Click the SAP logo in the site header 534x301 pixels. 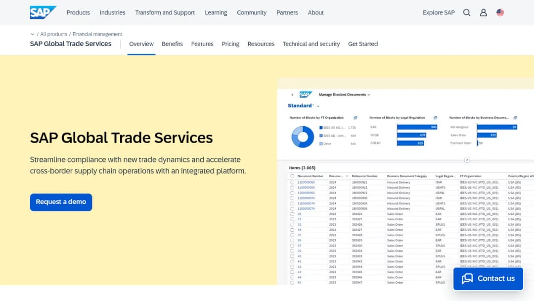pyautogui.click(x=43, y=12)
